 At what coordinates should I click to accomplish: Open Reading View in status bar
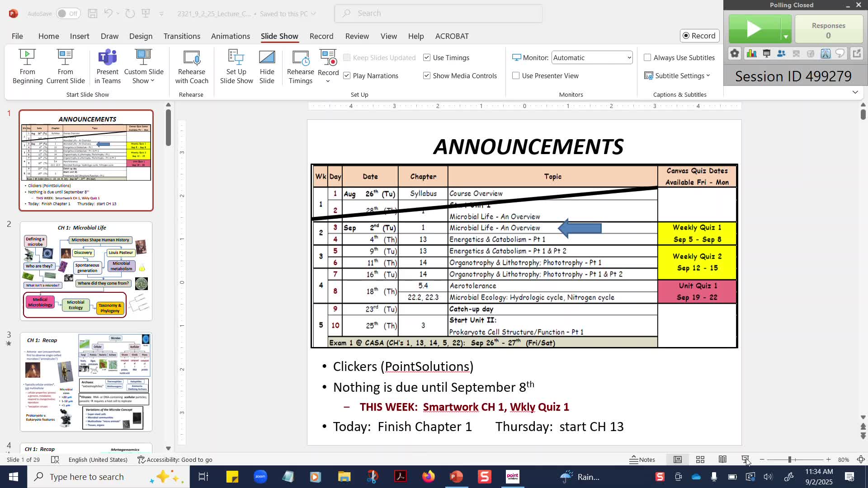click(723, 460)
